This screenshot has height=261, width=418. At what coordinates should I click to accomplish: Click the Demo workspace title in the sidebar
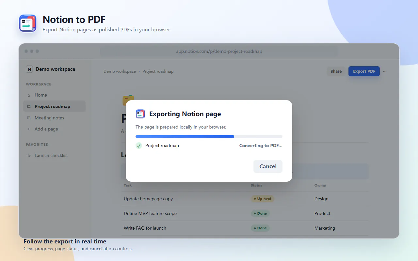56,69
